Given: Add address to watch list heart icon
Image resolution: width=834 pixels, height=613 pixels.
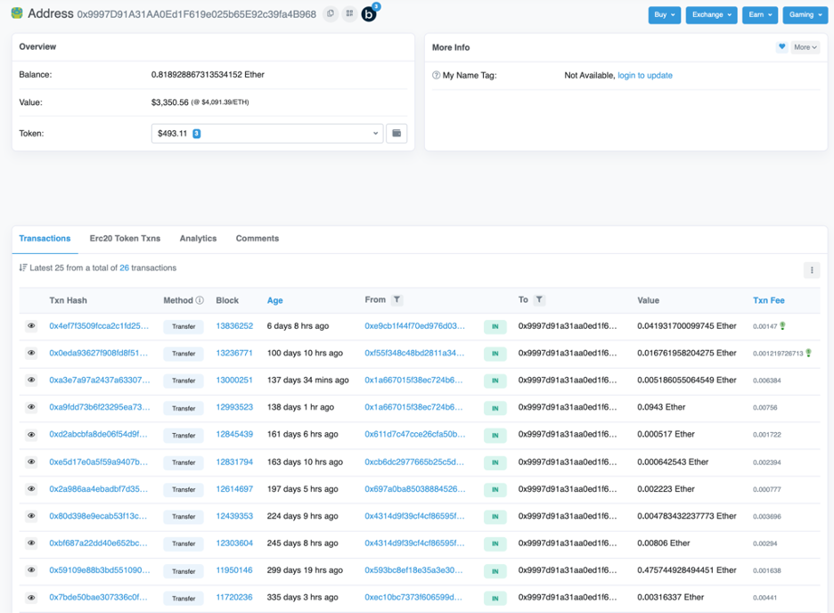Looking at the screenshot, I should 781,47.
